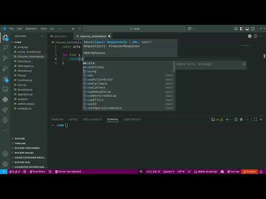Open arrays.js in the Explorer
Image resolution: width=266 pixels, height=199 pixels.
tap(23, 47)
